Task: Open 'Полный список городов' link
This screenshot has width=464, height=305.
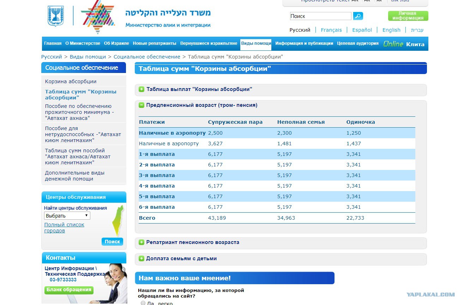Action: (x=64, y=227)
